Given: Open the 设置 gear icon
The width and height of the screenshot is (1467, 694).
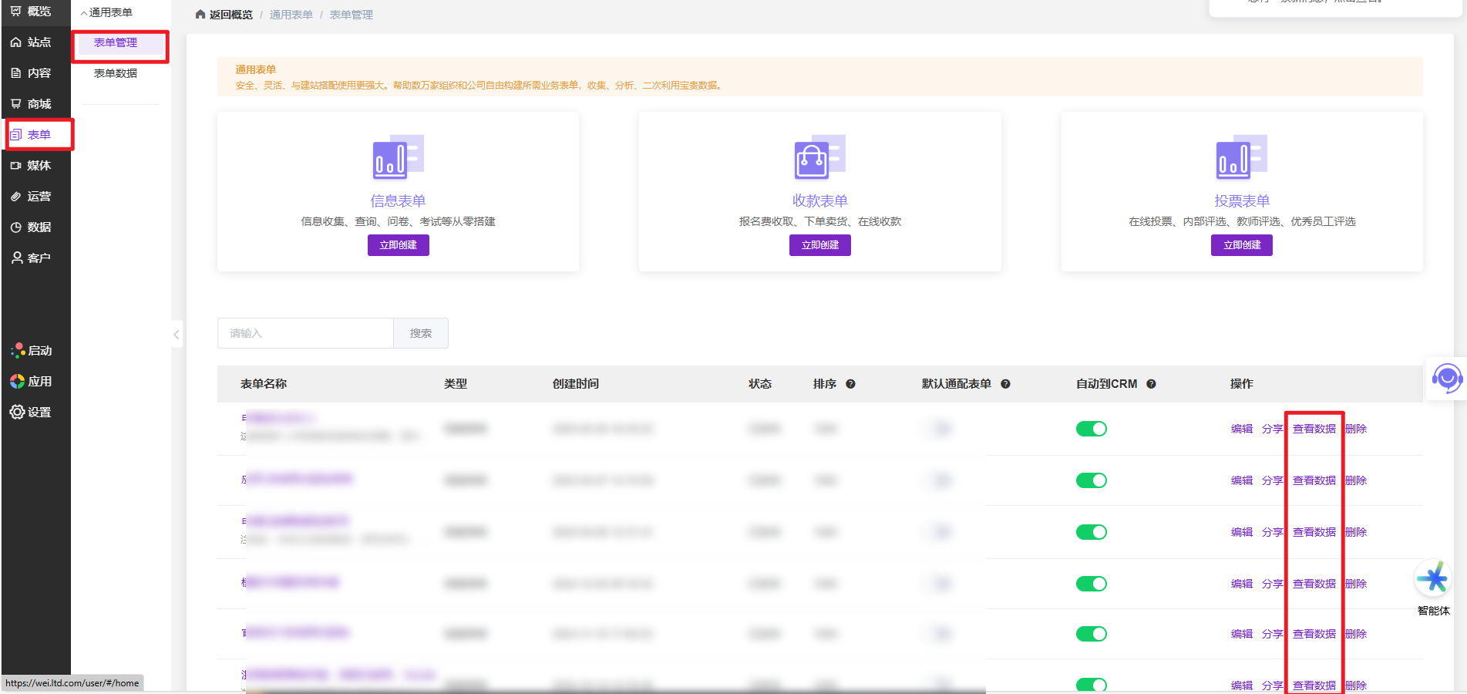Looking at the screenshot, I should (17, 413).
